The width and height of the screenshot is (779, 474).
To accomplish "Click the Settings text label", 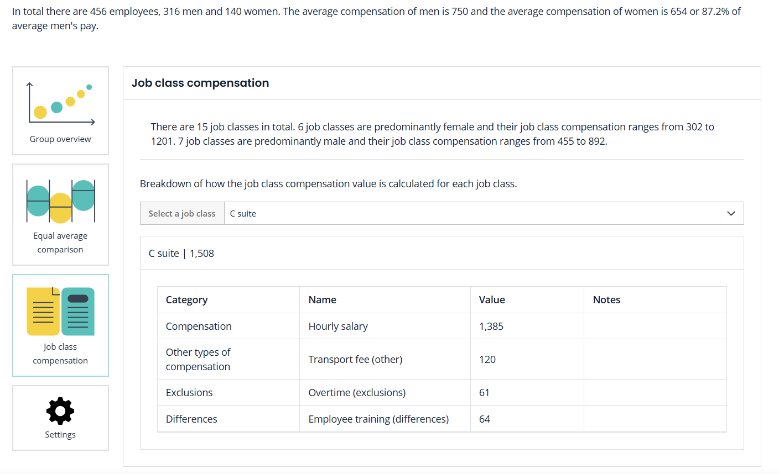I will [60, 435].
